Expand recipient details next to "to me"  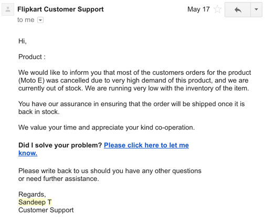point(40,20)
